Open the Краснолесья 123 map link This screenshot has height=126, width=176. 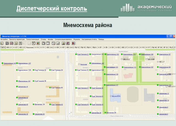click(113, 54)
